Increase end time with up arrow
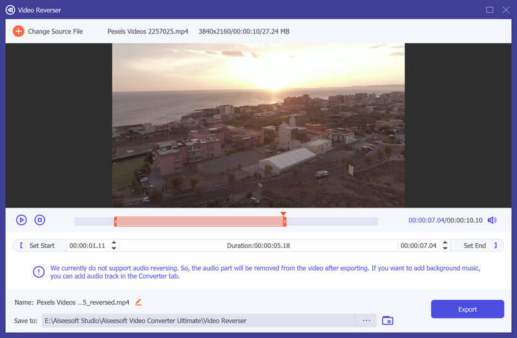517x338 pixels. point(445,243)
